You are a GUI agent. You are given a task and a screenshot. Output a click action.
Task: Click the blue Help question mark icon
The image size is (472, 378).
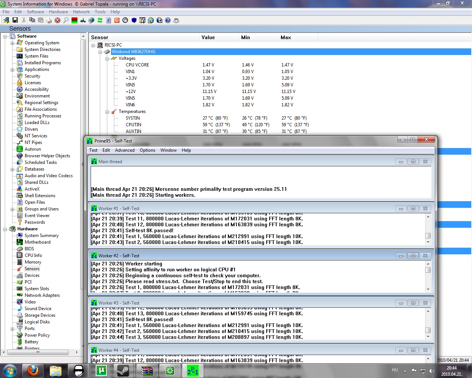[x=168, y=20]
